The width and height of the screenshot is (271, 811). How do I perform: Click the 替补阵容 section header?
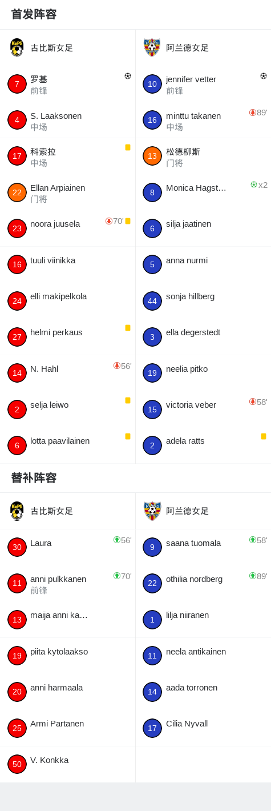(34, 478)
